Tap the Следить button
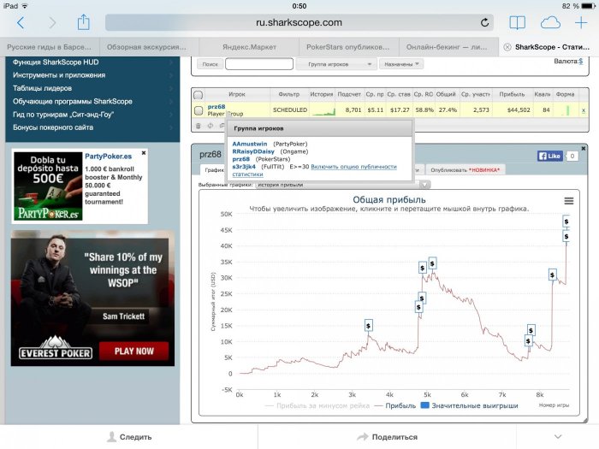The width and height of the screenshot is (599, 449). 129,437
